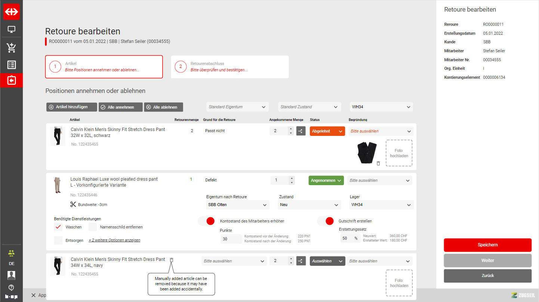Open the monitor dashboard icon in the sidebar
Viewport: 539px width, 302px height.
tap(12, 29)
